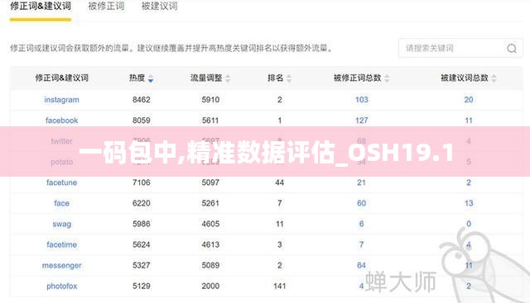Click 20 suggested count for instagram
Image resolution: width=530 pixels, height=303 pixels.
(469, 100)
